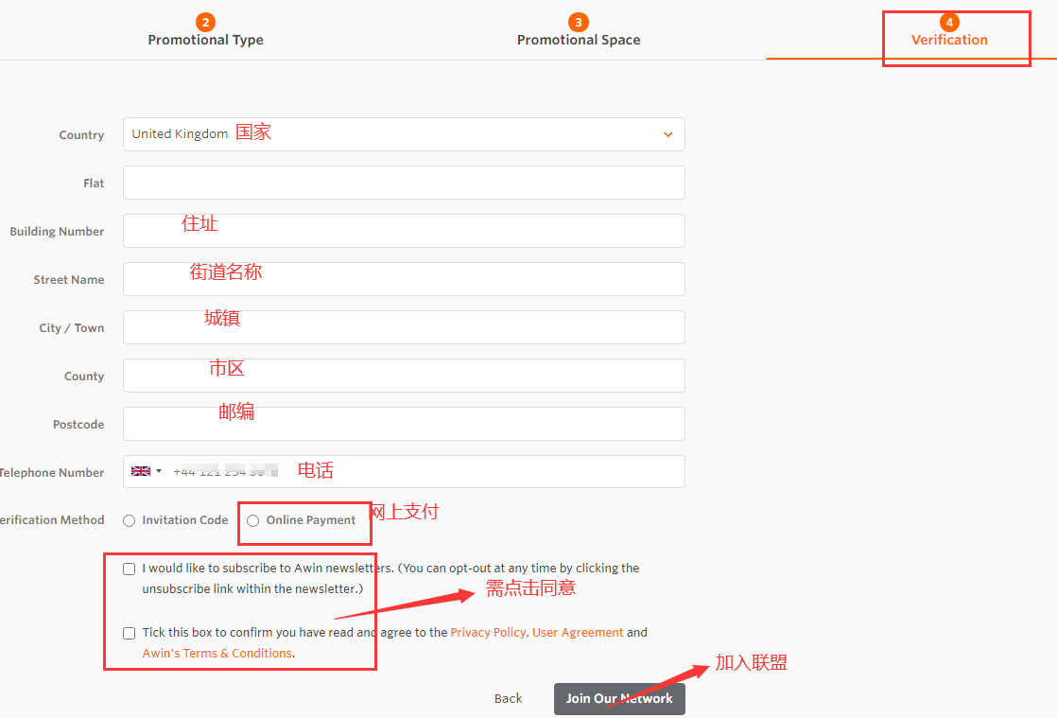Open the Country dropdown
The width and height of the screenshot is (1057, 718).
coord(404,134)
